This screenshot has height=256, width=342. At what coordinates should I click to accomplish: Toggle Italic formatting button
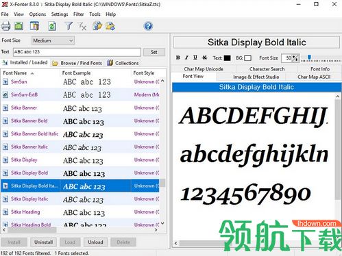point(186,57)
